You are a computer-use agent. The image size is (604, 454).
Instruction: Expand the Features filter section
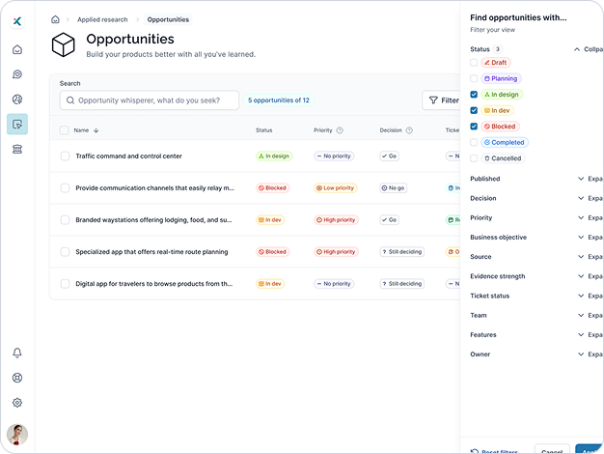pyautogui.click(x=590, y=335)
